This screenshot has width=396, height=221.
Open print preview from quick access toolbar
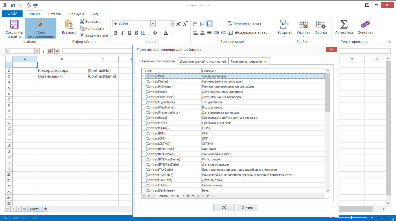(28, 5)
